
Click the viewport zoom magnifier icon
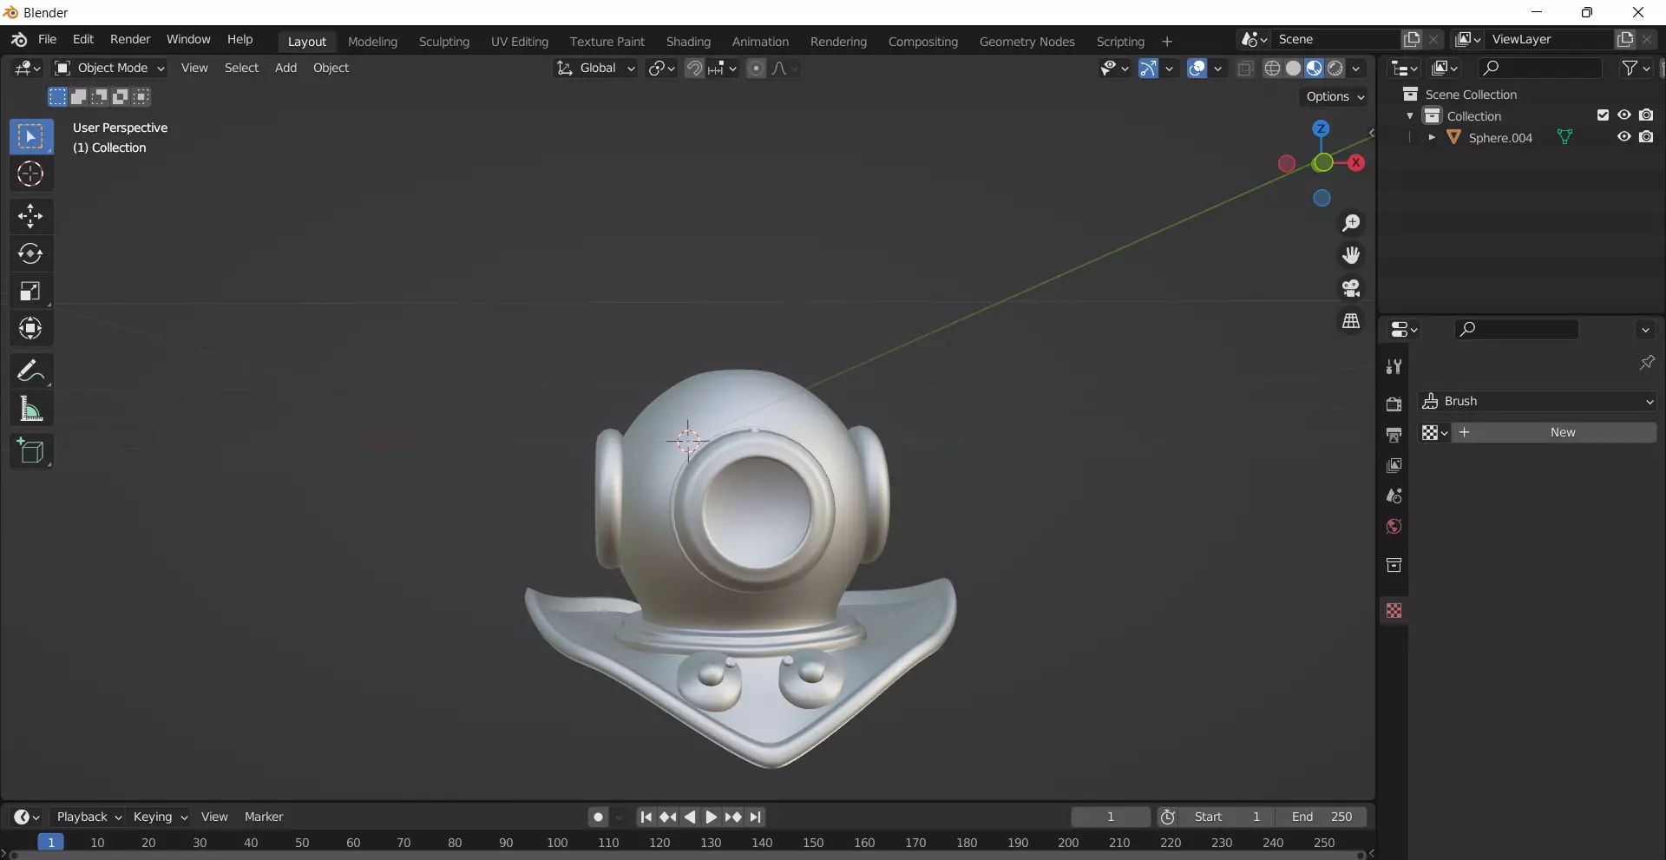coord(1351,223)
